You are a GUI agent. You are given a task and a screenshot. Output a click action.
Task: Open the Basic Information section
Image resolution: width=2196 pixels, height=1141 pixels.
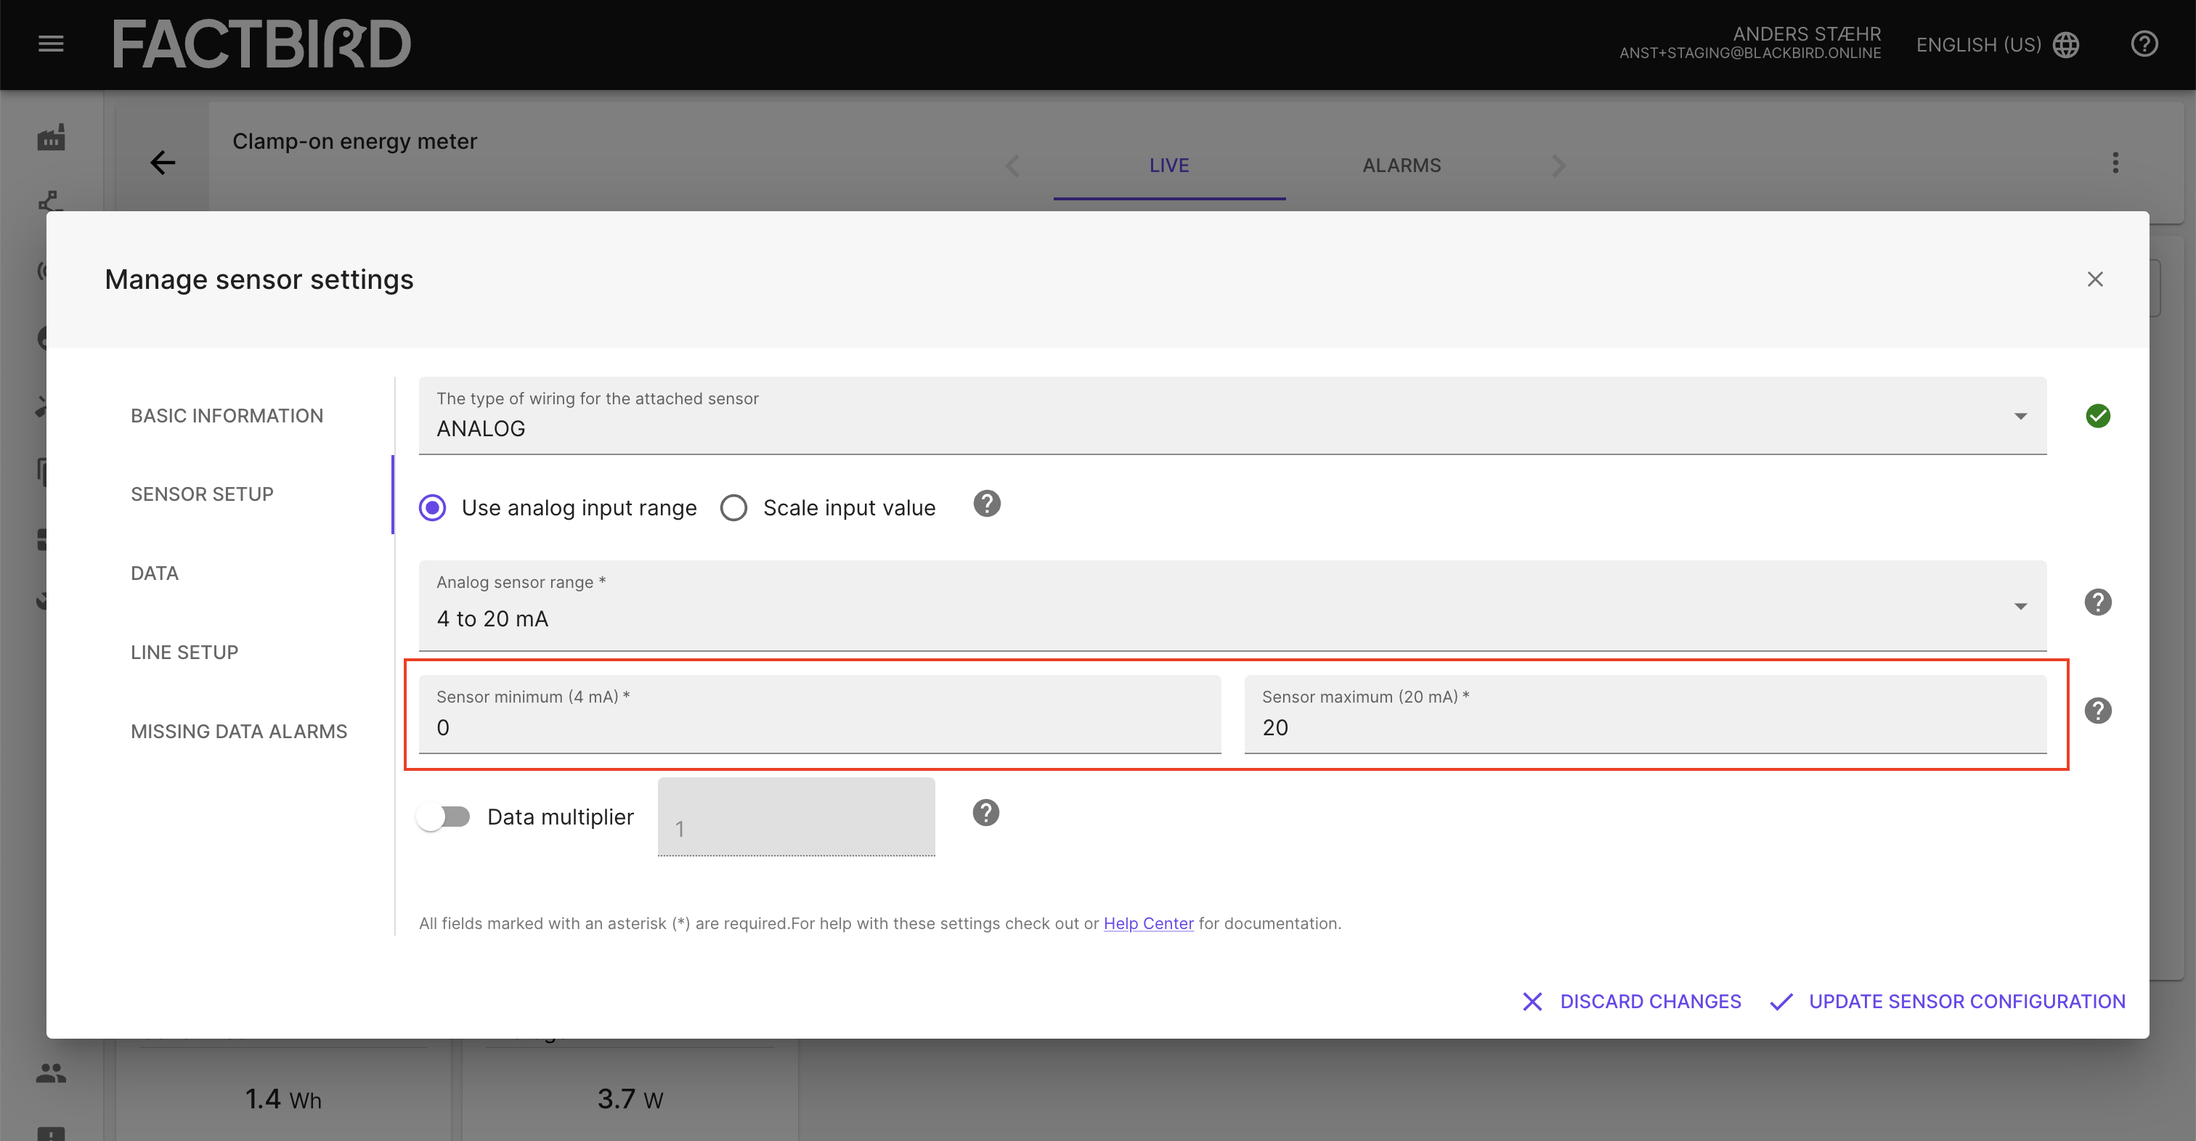tap(227, 416)
